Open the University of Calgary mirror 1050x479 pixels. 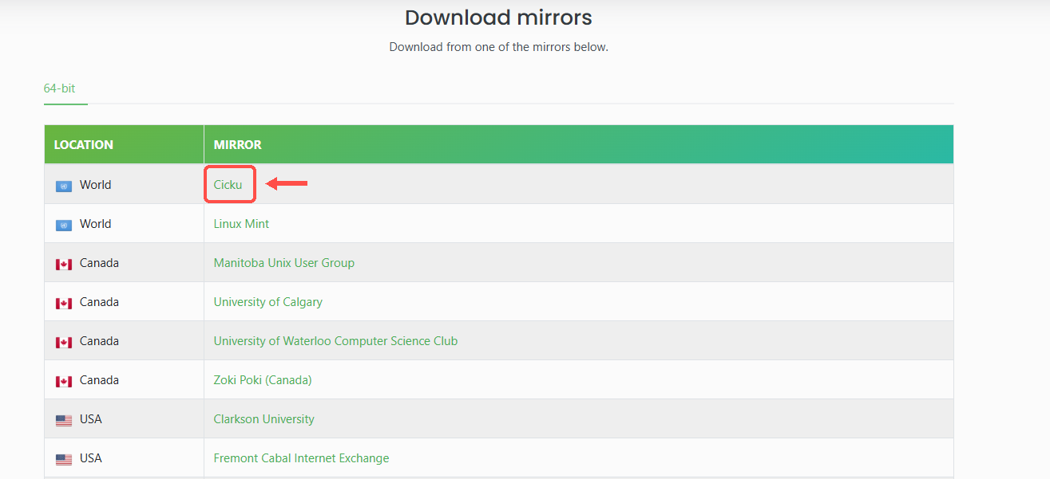click(268, 302)
